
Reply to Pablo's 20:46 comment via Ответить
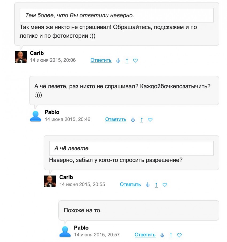click(x=116, y=120)
